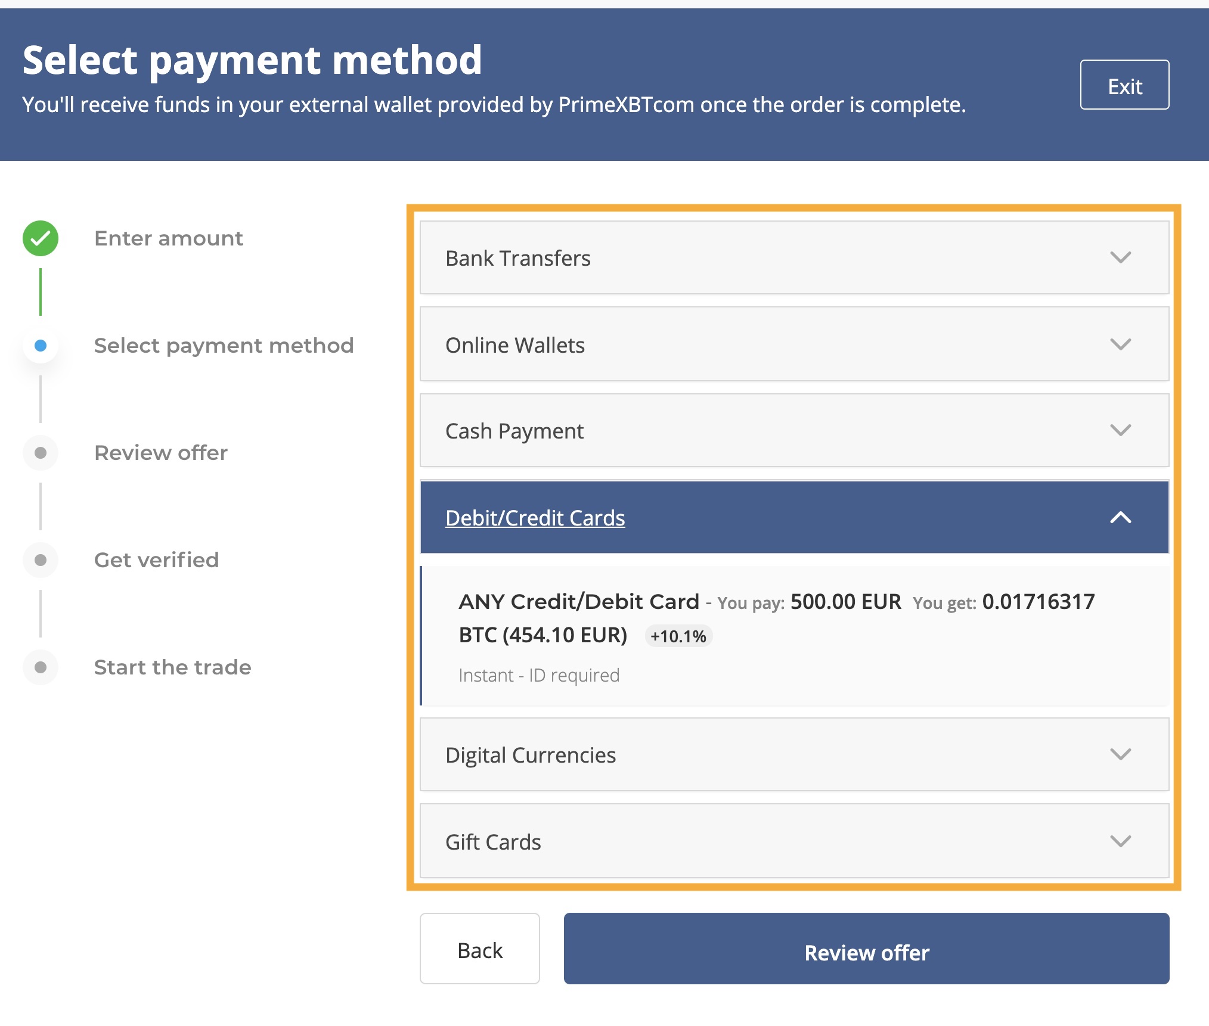
Task: Go back with the Back button
Action: [480, 949]
